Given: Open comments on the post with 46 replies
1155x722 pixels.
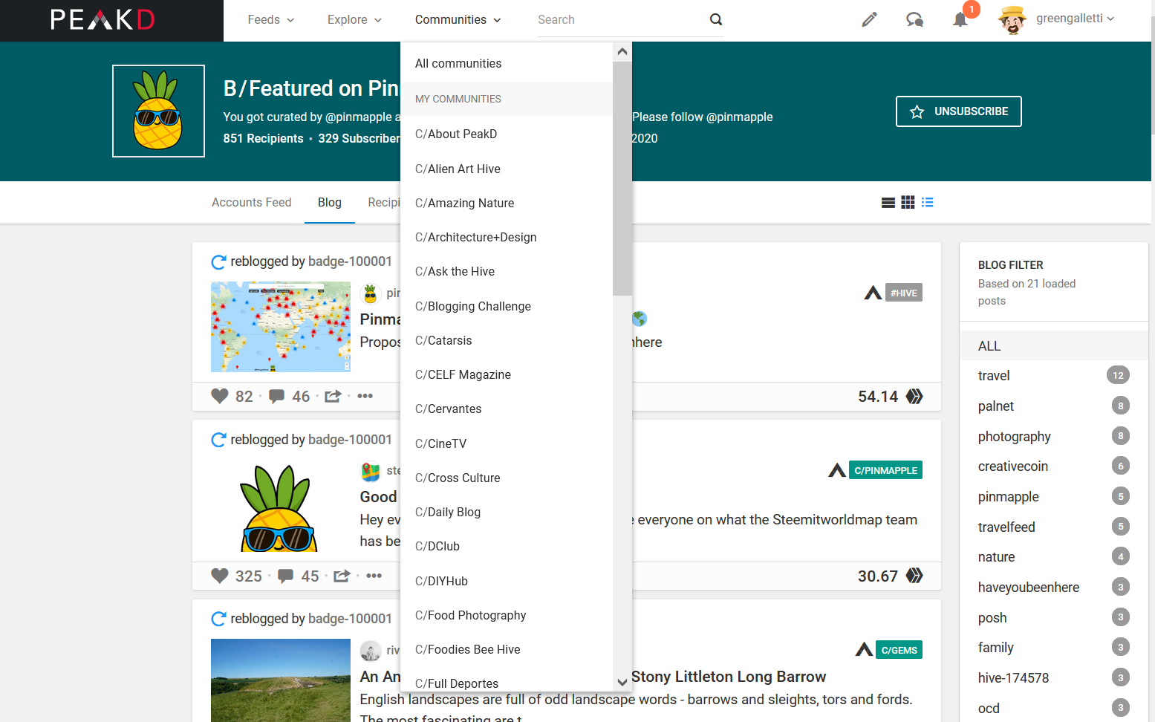Looking at the screenshot, I should point(276,396).
